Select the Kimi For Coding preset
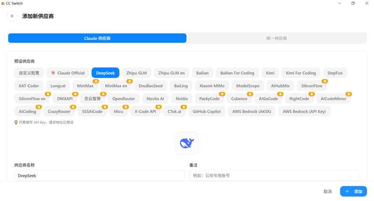The width and height of the screenshot is (374, 201). (301, 73)
